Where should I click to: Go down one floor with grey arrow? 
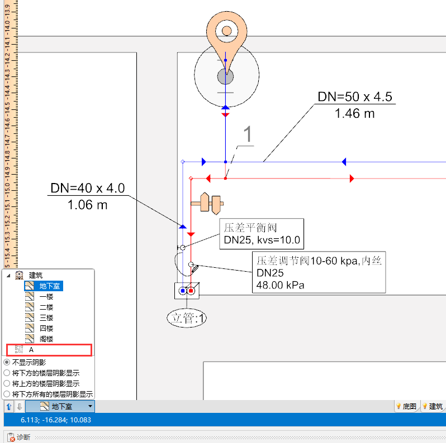point(18,407)
